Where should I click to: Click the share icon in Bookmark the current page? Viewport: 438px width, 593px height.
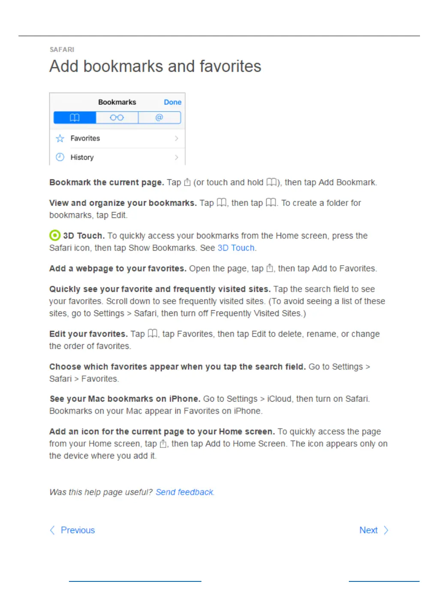(x=187, y=182)
